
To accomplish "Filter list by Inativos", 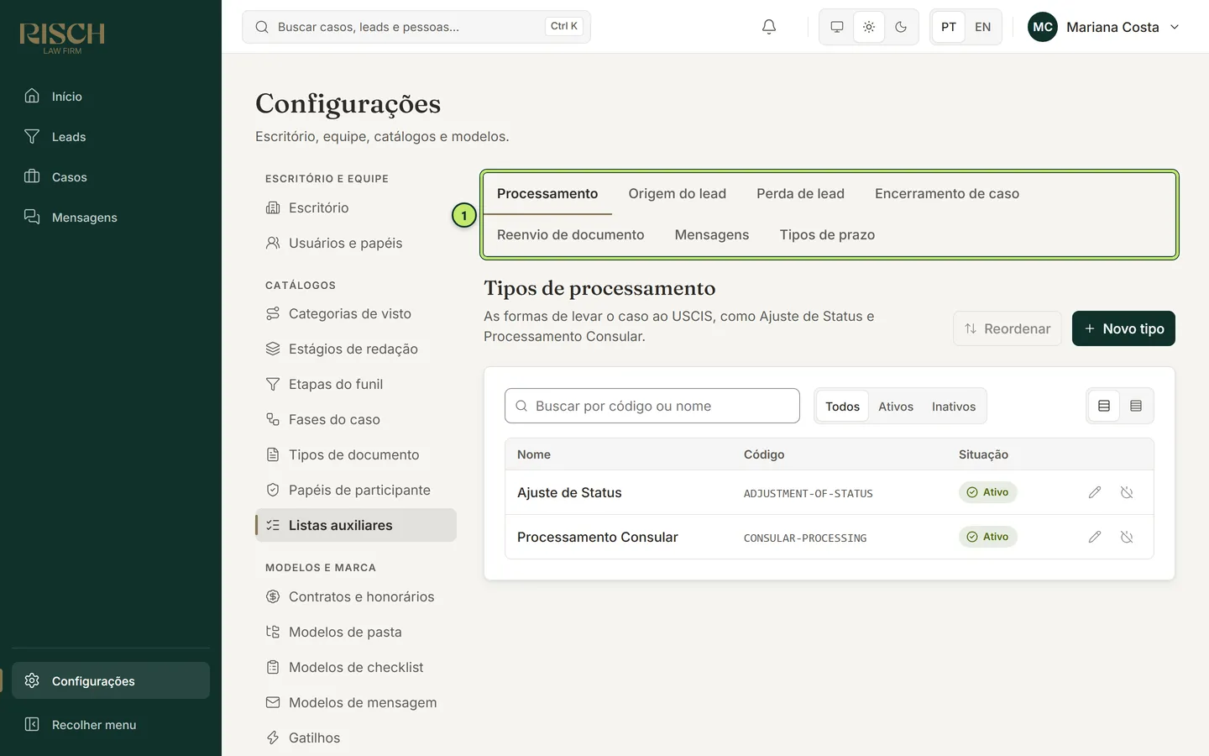I will click(x=953, y=407).
